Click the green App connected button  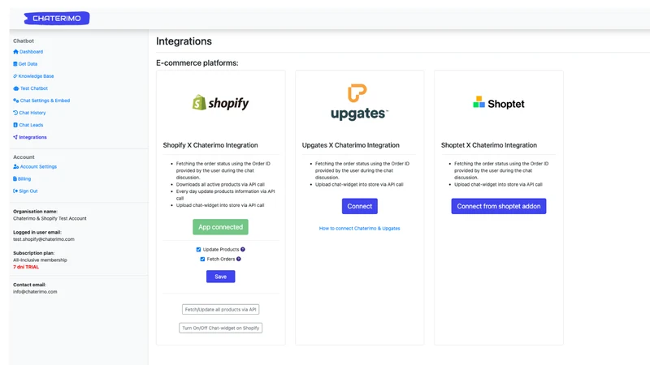click(220, 227)
